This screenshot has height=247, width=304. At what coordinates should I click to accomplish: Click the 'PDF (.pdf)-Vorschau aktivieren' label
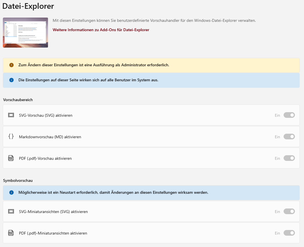click(x=45, y=158)
